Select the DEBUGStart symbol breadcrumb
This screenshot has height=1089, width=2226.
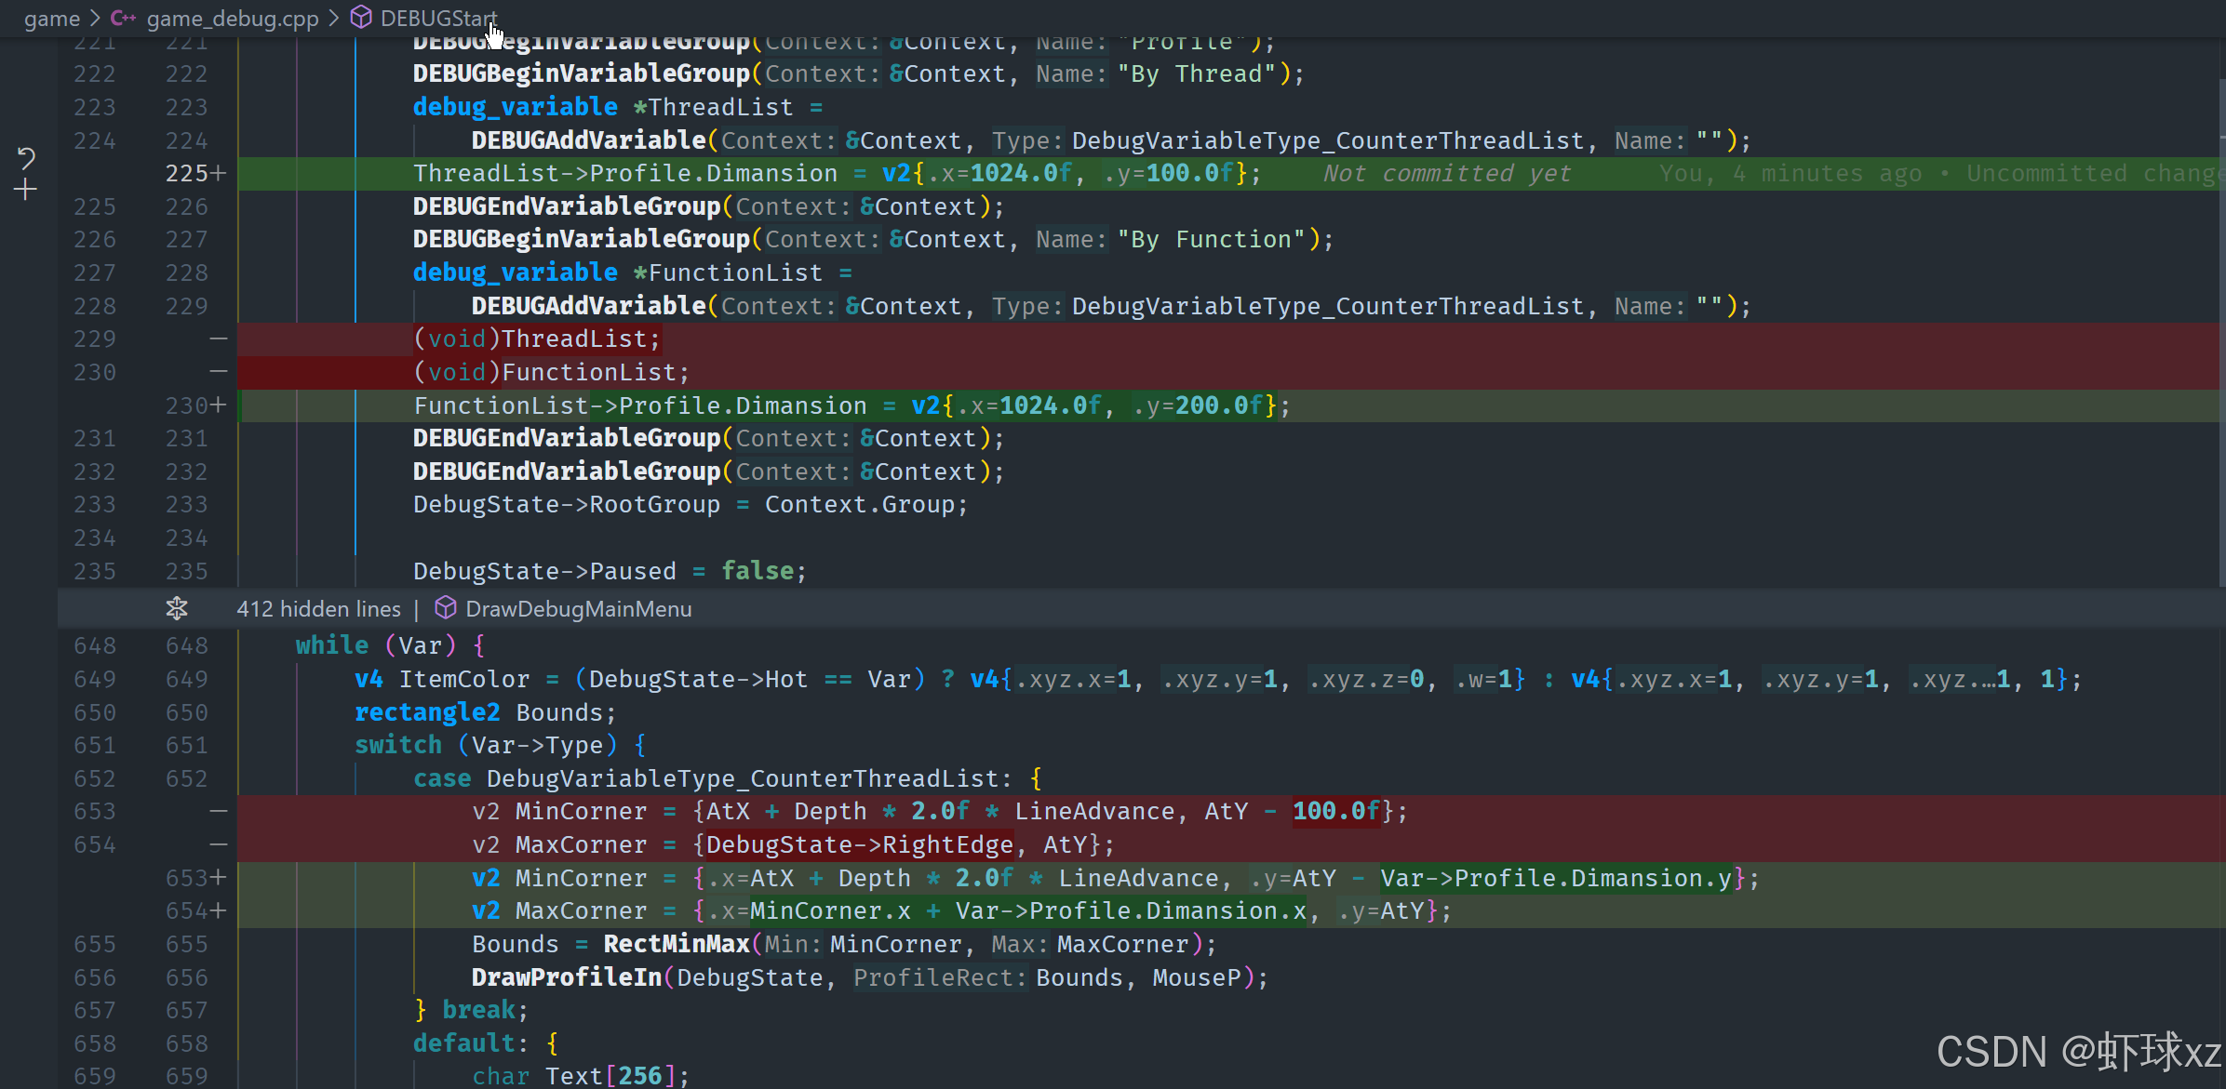coord(438,19)
